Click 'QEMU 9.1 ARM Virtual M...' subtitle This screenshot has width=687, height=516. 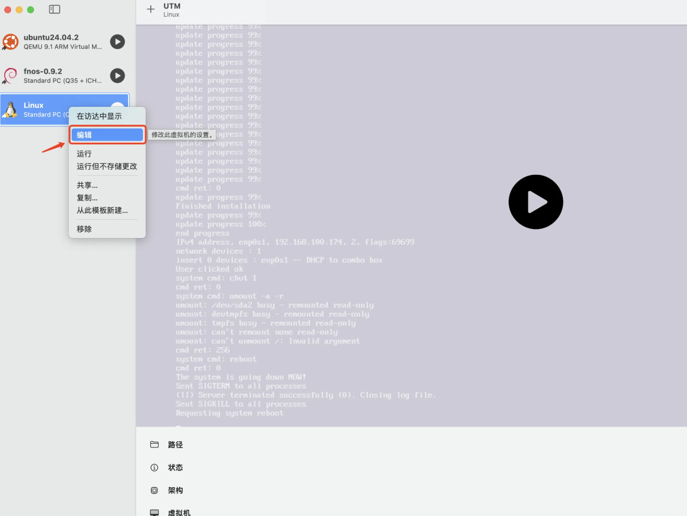tap(63, 47)
